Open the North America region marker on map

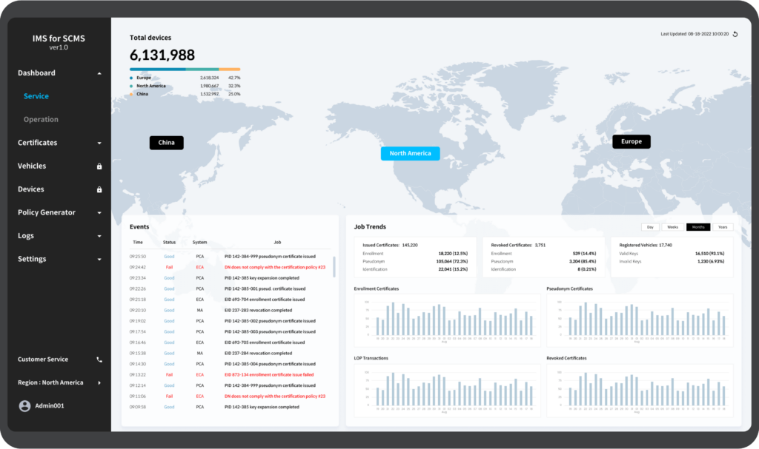point(410,154)
